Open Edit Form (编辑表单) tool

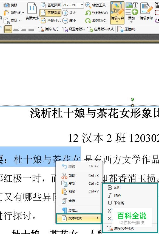tap(146, 11)
